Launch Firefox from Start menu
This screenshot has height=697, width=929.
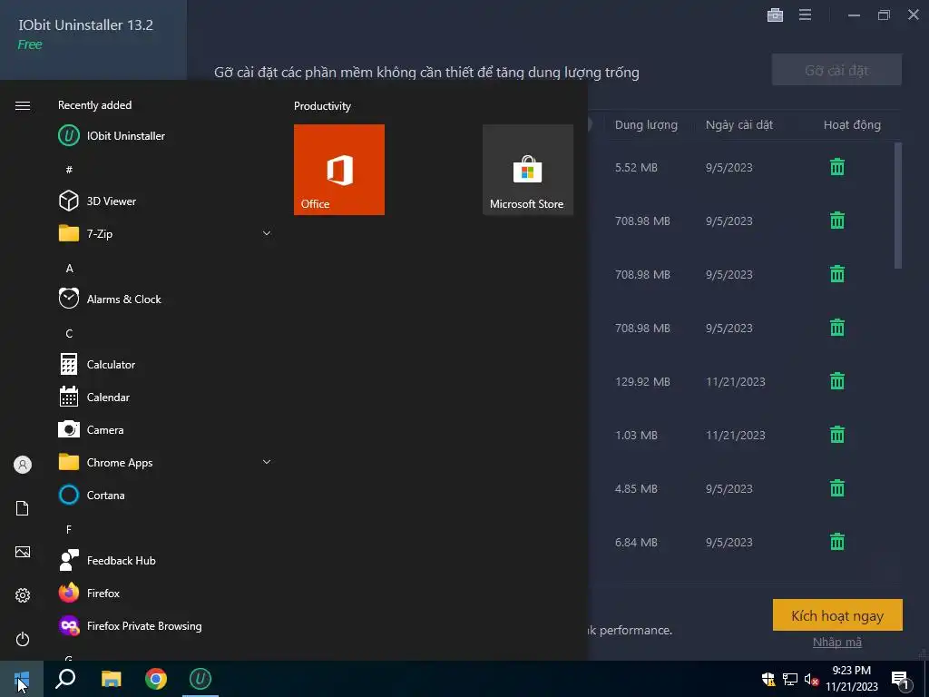[x=164, y=594]
